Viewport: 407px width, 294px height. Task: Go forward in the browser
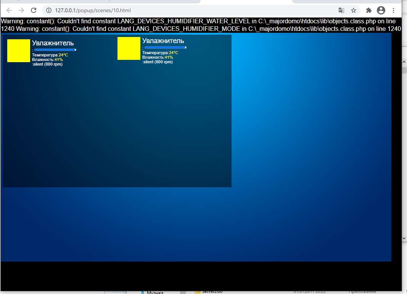21,10
